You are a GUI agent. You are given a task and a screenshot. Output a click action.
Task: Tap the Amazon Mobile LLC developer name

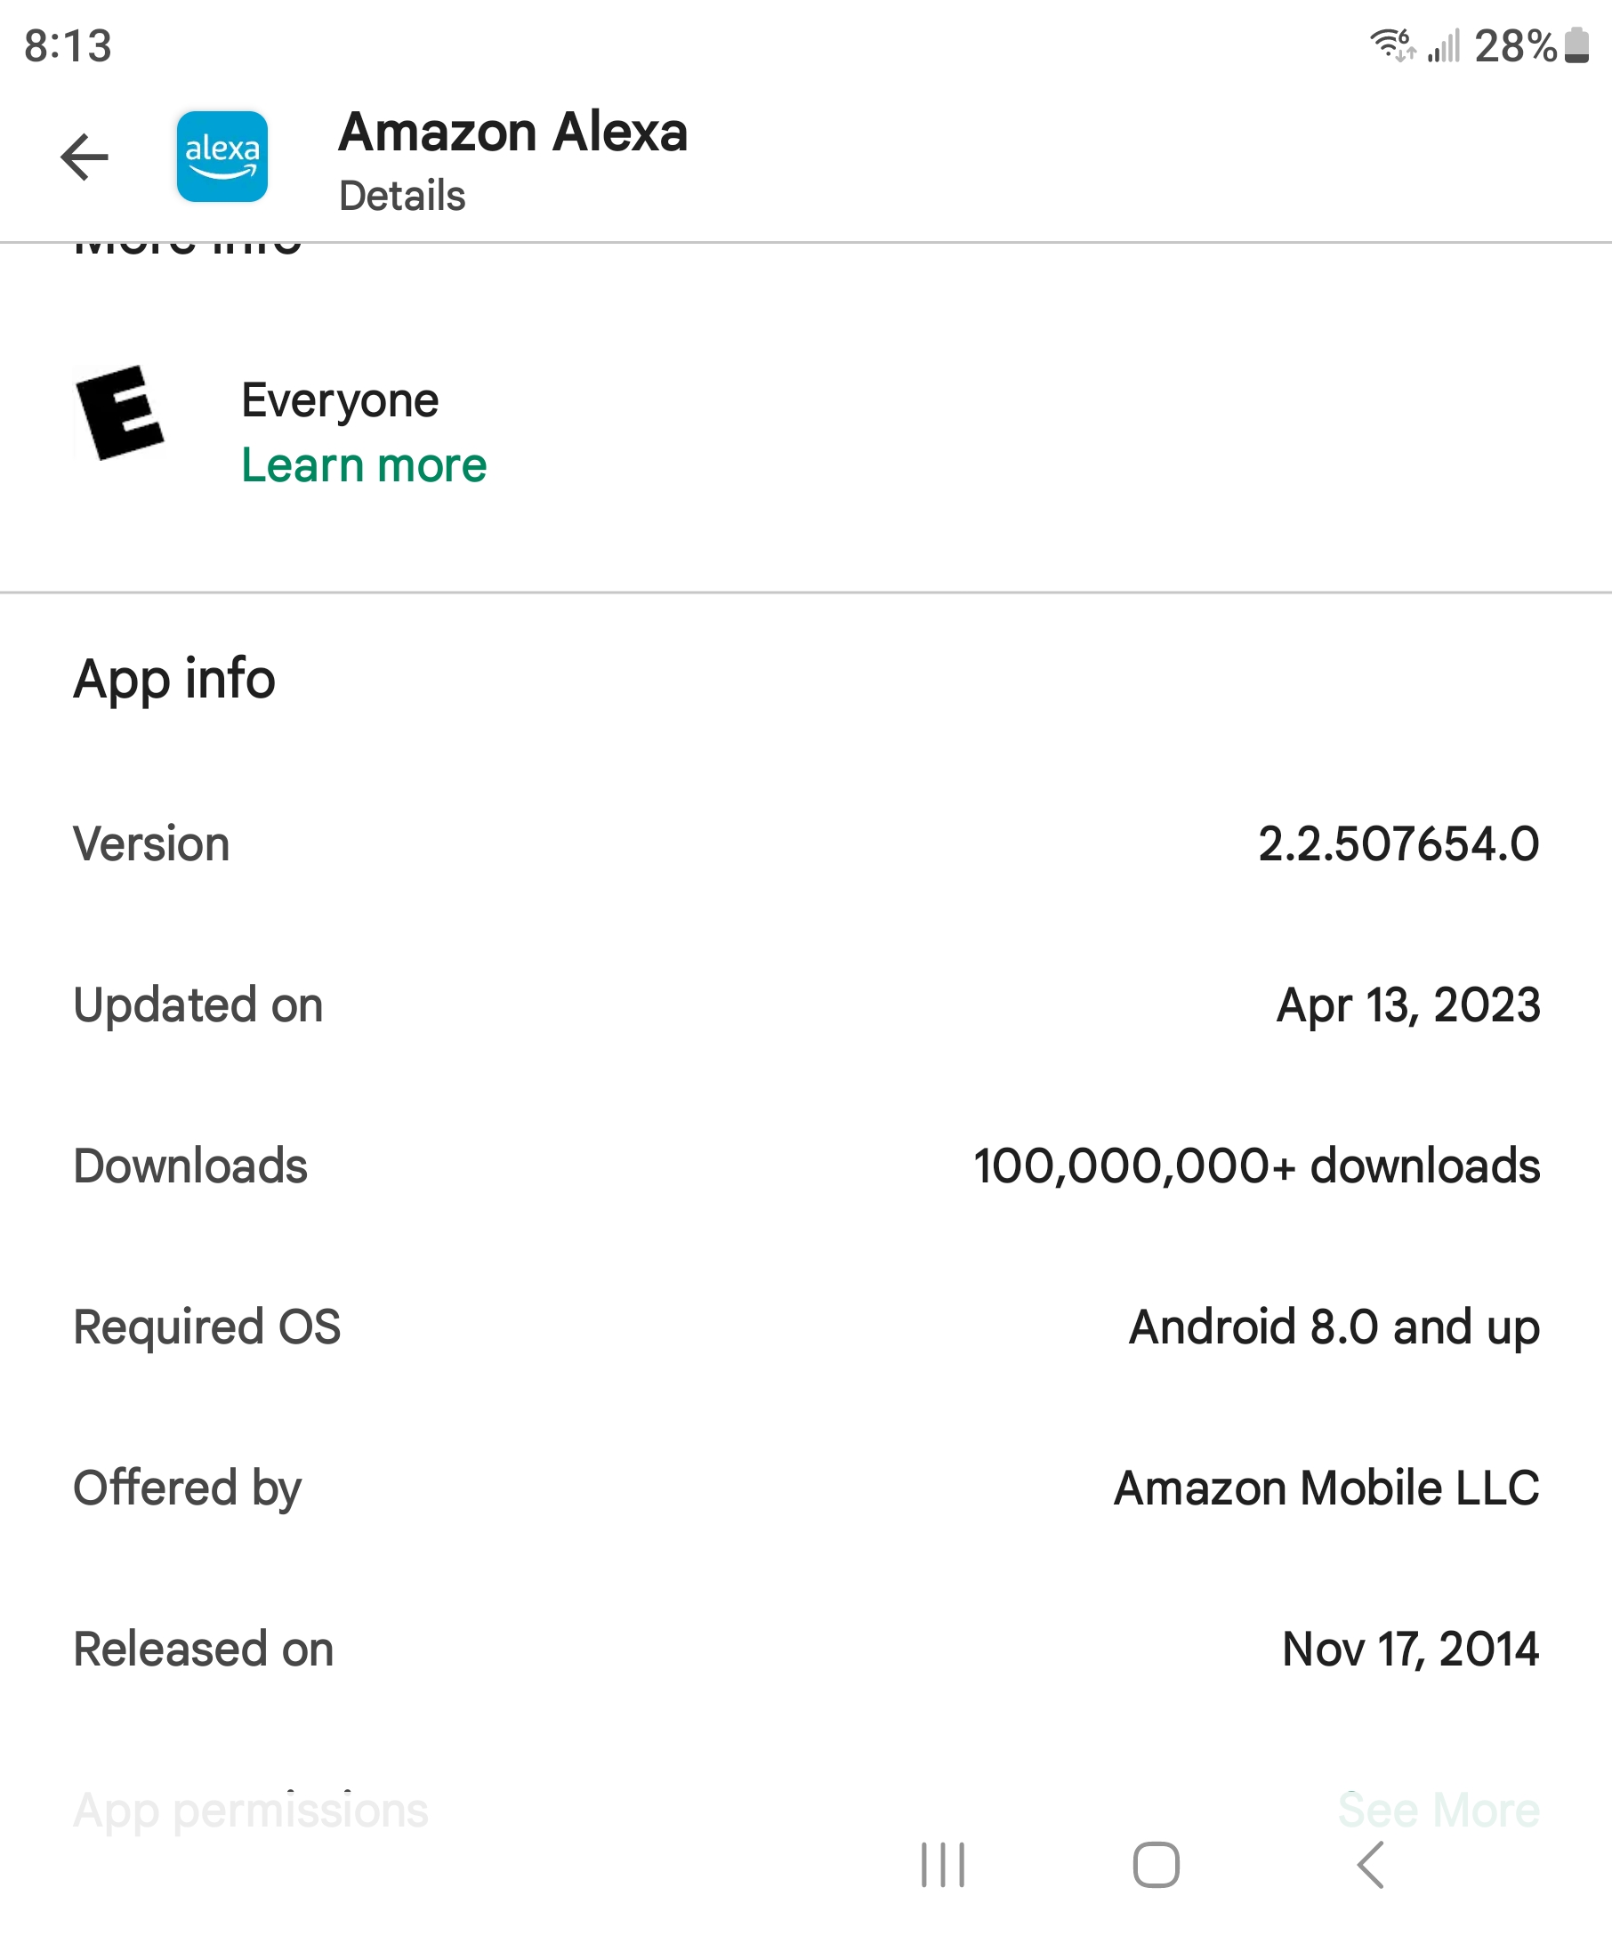[1326, 1488]
